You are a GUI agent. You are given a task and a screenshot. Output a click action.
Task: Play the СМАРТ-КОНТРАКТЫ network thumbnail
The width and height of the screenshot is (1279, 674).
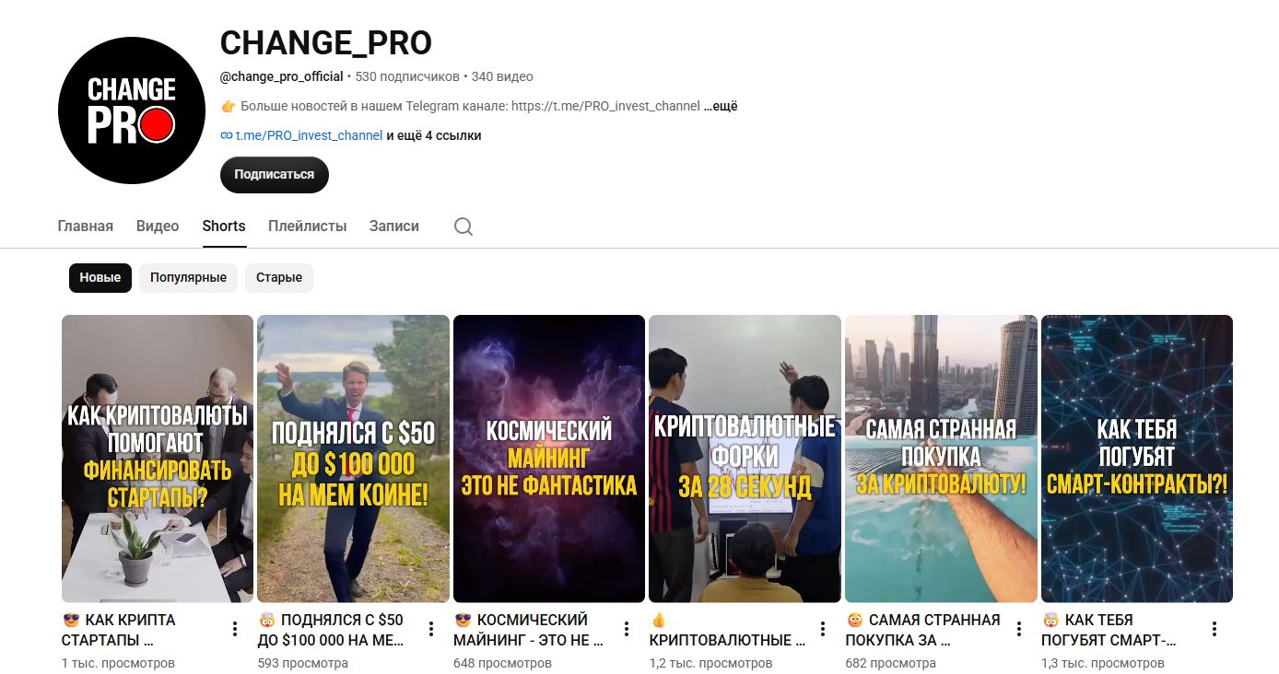click(x=1137, y=459)
